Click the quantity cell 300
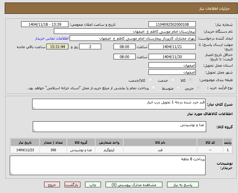This screenshot has width=238, height=193. pyautogui.click(x=53, y=150)
